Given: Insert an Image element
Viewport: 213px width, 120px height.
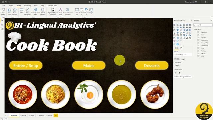Looking at the screenshot, I should (x=91, y=11).
